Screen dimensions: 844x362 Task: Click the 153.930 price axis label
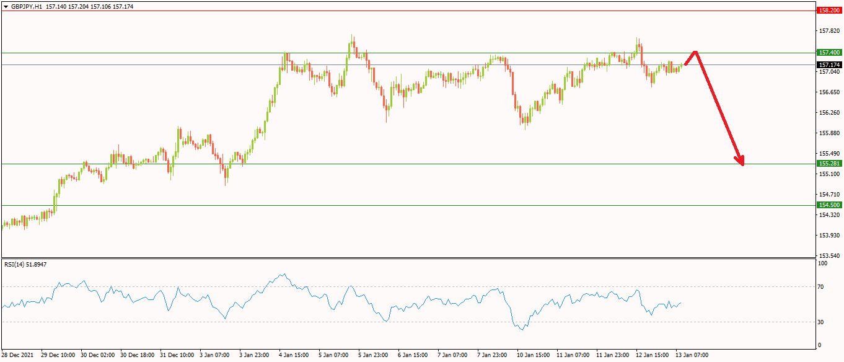coord(829,236)
